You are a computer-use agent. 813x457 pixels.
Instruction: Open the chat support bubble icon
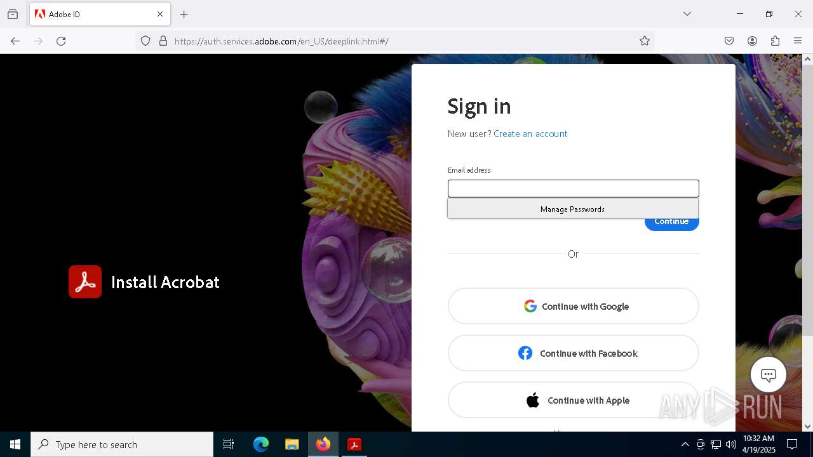pos(768,374)
